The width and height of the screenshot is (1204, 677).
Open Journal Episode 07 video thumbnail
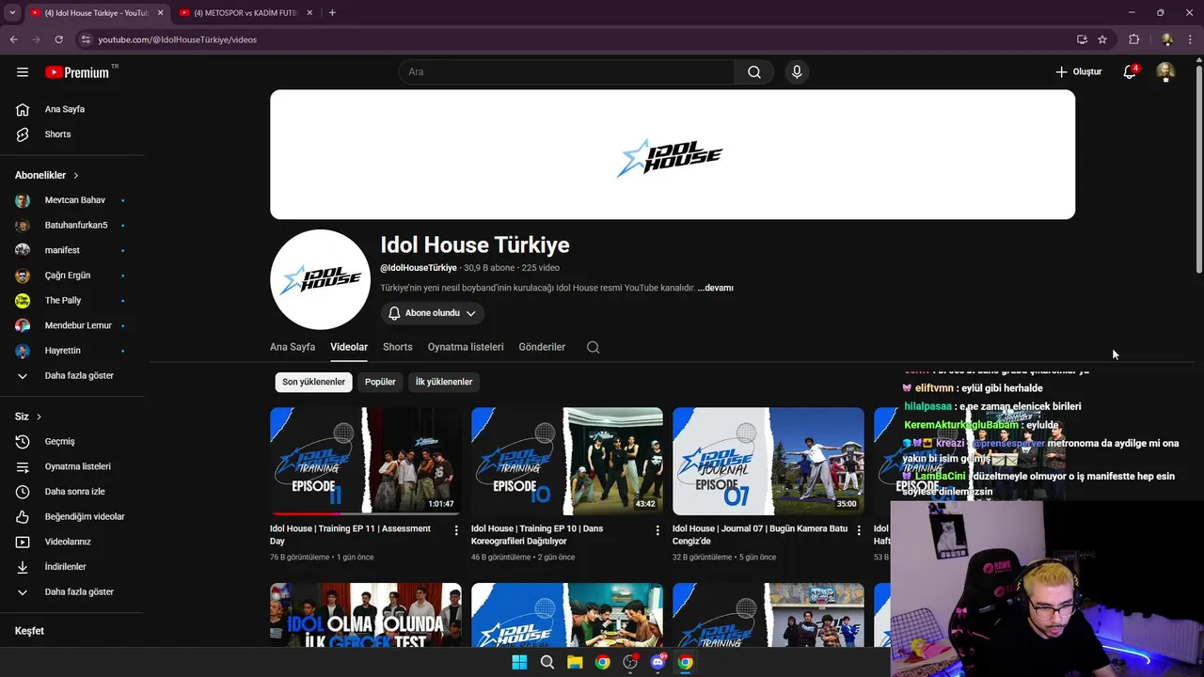pos(768,462)
